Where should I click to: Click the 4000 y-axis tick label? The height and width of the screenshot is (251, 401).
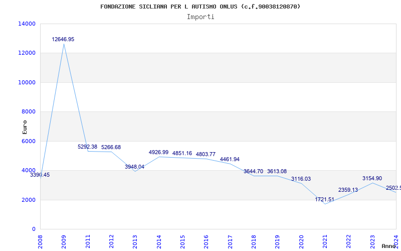29,170
